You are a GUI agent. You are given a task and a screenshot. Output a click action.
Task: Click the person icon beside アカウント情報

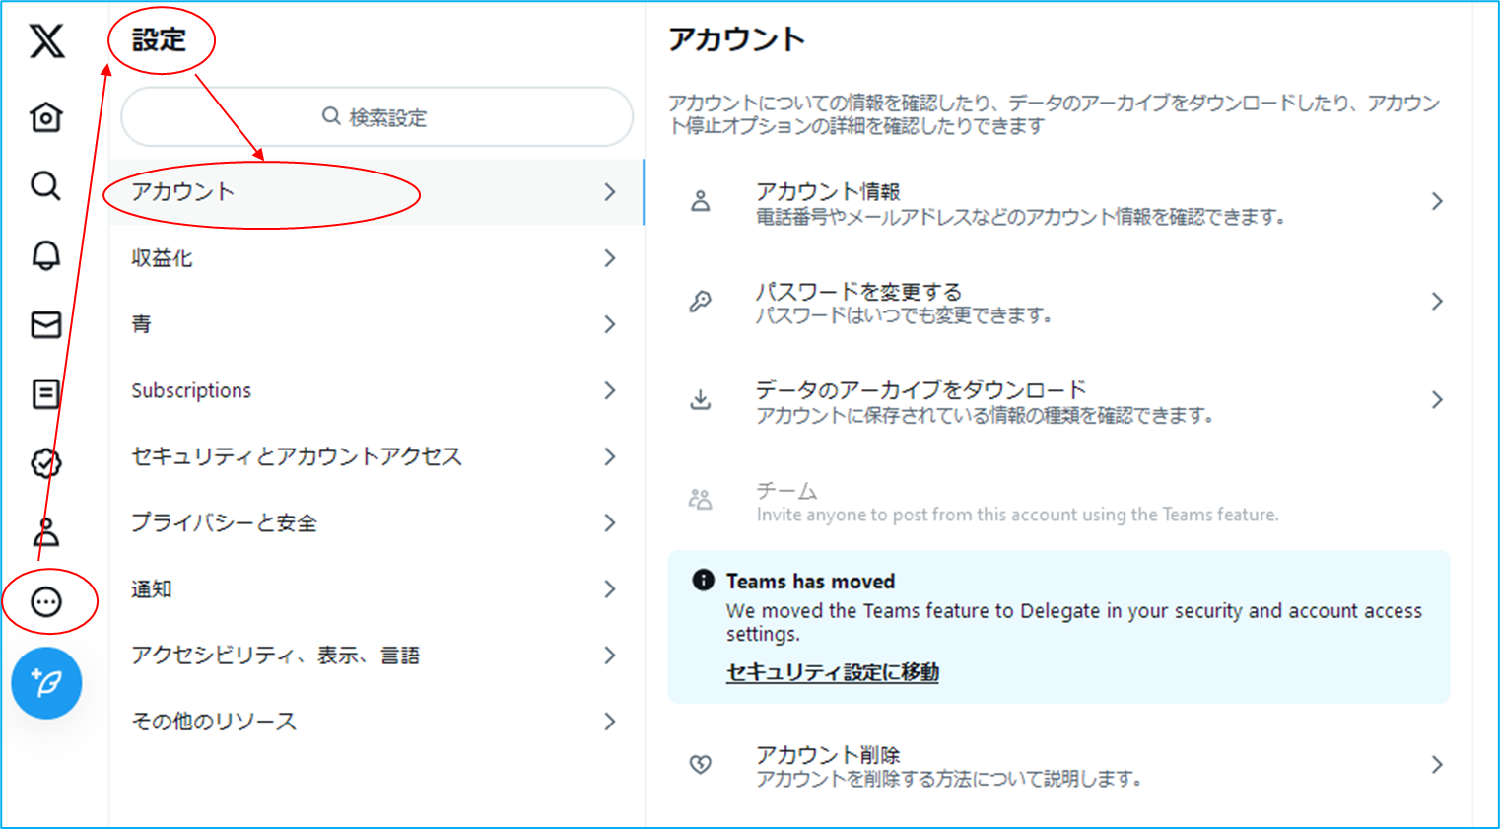point(701,201)
